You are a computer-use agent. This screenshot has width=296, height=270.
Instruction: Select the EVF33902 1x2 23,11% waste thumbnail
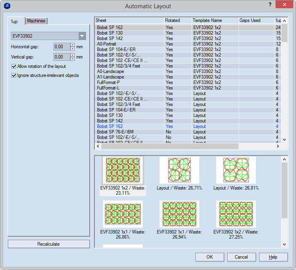123,170
